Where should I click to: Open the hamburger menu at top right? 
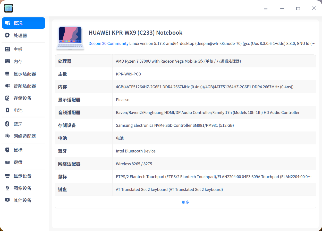(x=266, y=8)
